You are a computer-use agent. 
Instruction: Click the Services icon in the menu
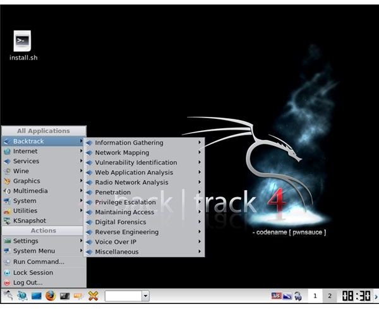click(x=7, y=161)
